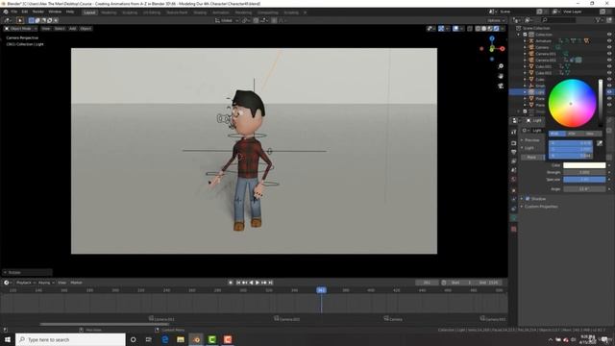The width and height of the screenshot is (615, 346).
Task: Hide the Camera object via eye icon
Action: tap(609, 47)
